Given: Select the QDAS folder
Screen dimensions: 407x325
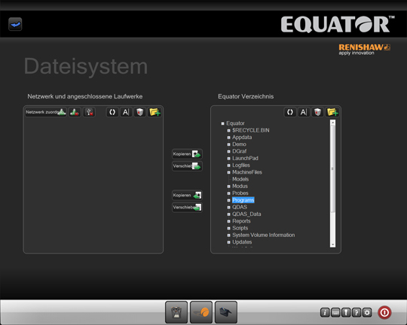Looking at the screenshot, I should point(240,208).
